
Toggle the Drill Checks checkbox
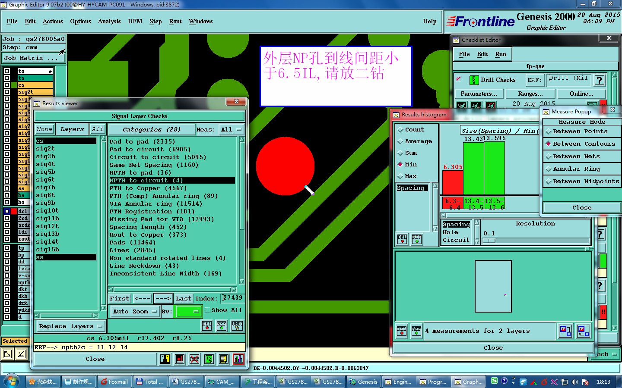coord(459,79)
